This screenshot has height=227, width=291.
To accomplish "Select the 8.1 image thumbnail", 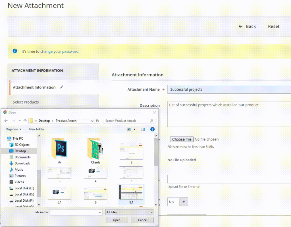I will 131,193.
